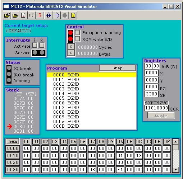
Task: Select program line 000B BGND
Action: click(92, 126)
